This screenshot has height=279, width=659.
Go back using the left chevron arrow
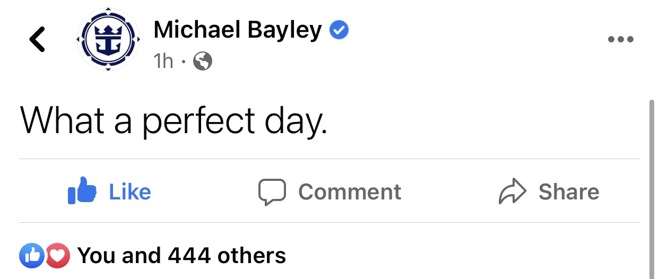pyautogui.click(x=37, y=40)
